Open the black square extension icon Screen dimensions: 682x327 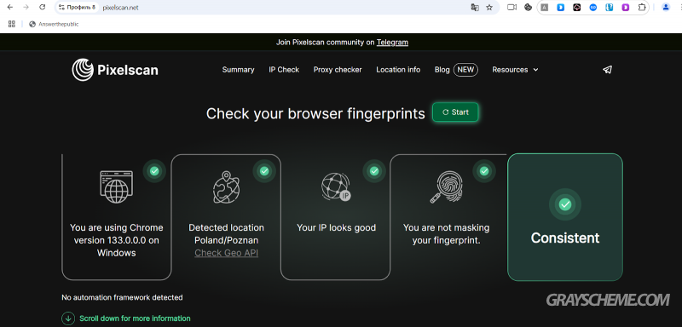pos(577,8)
